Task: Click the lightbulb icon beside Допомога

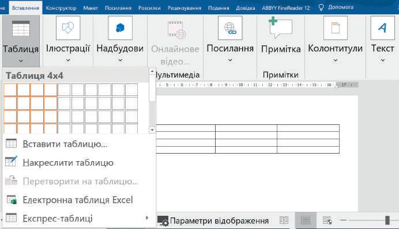Action: coord(321,7)
